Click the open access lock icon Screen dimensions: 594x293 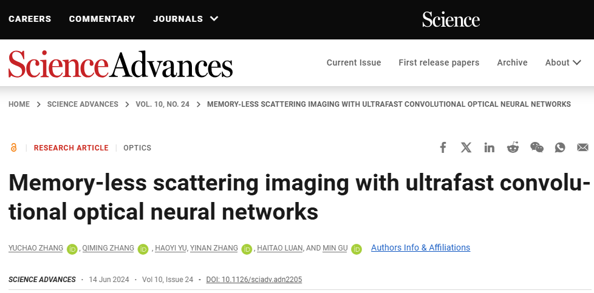tap(14, 147)
